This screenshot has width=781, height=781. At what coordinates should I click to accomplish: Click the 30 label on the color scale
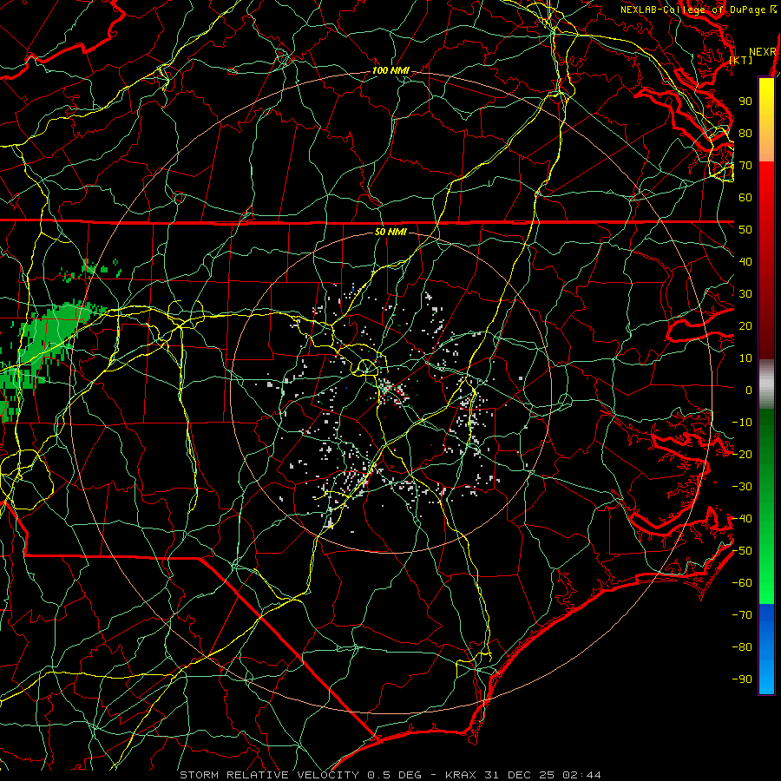point(745,294)
